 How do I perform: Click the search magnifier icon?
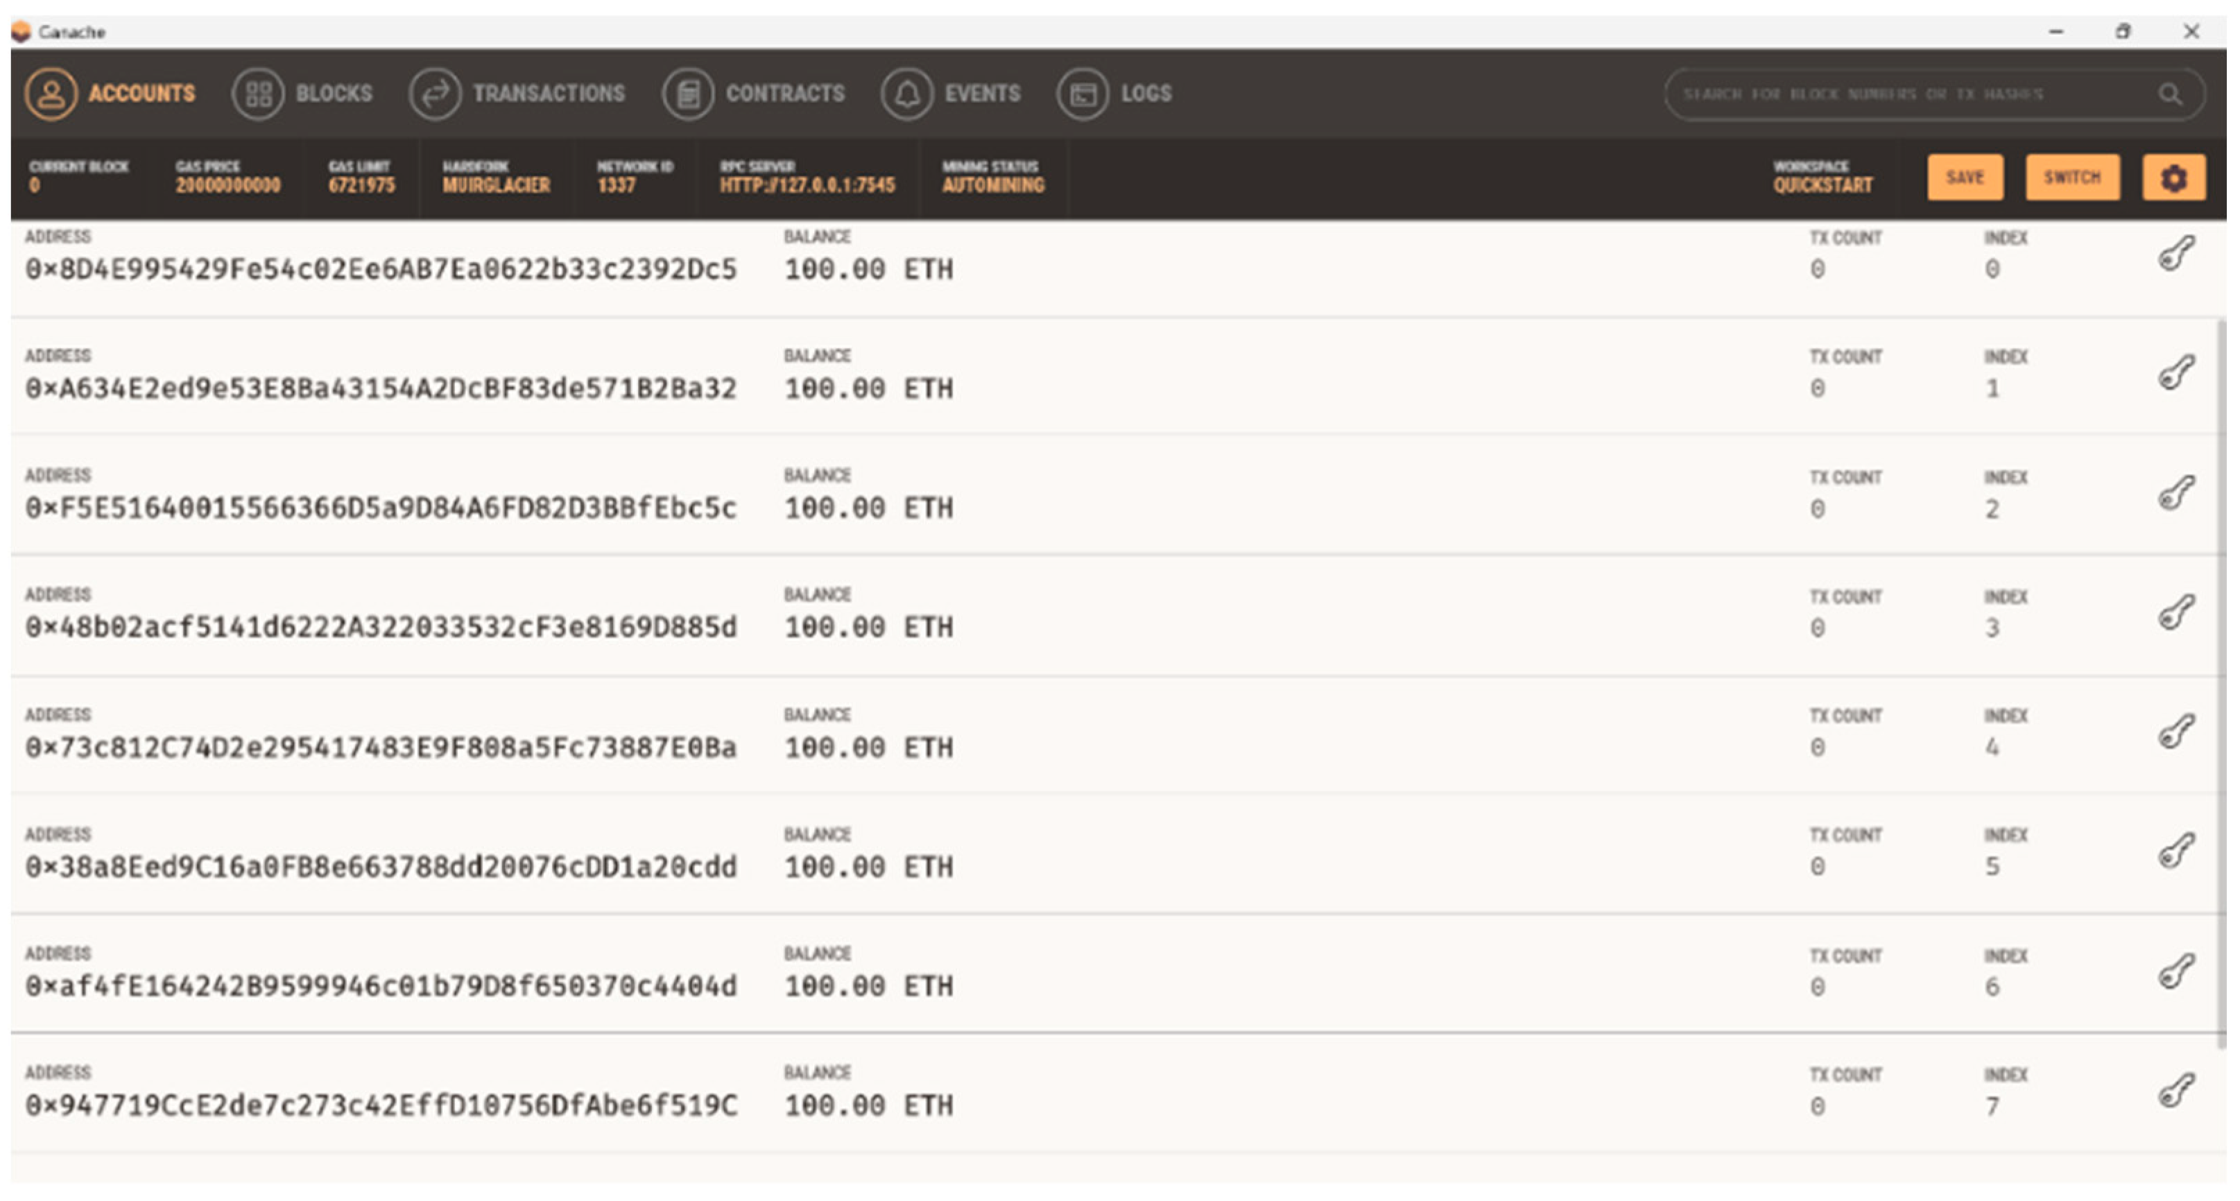point(2169,94)
